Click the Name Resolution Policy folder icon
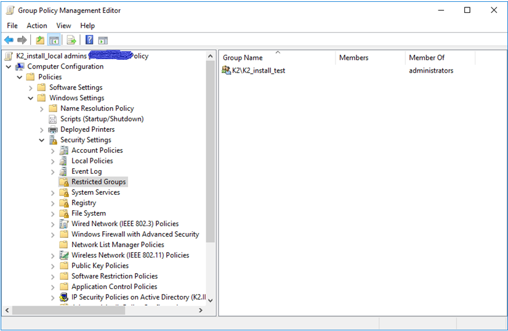This screenshot has height=331, width=508. click(53, 108)
